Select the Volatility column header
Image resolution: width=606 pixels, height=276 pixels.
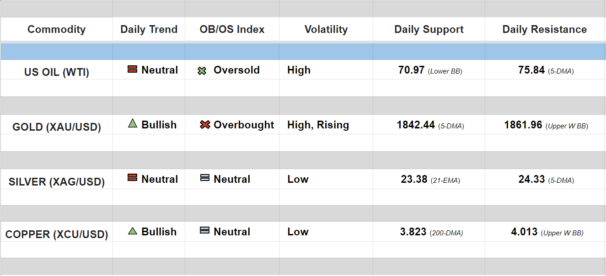[326, 29]
